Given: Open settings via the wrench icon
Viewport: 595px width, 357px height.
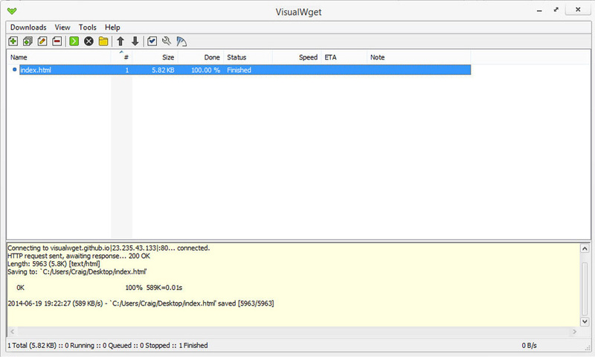Looking at the screenshot, I should tap(167, 41).
